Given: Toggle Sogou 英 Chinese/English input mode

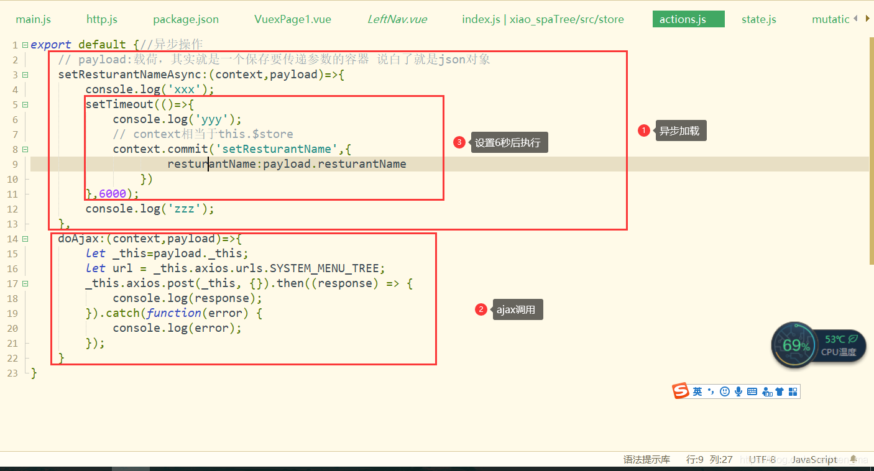Looking at the screenshot, I should (x=697, y=391).
